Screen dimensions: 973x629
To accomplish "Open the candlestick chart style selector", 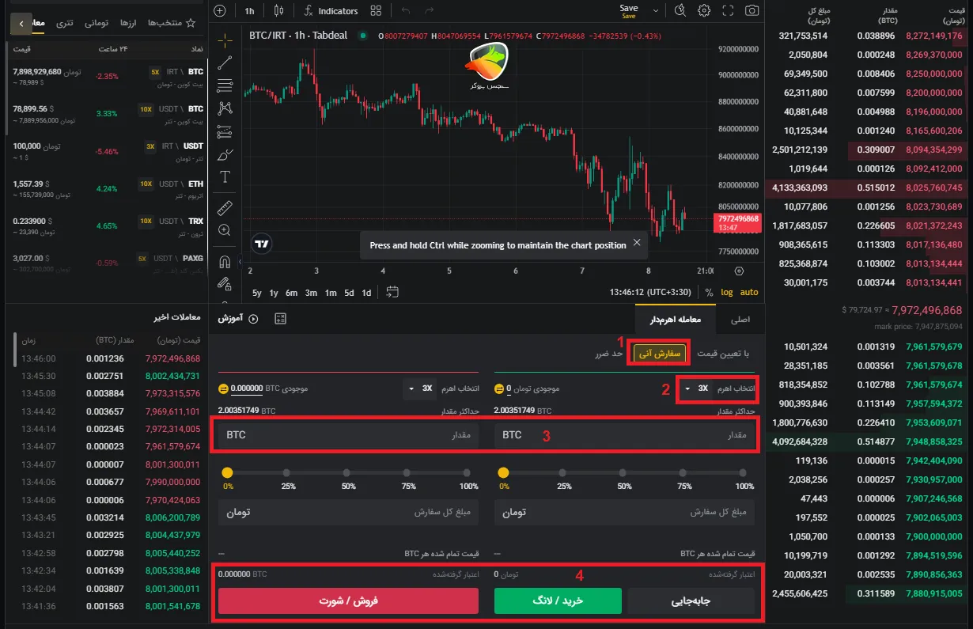I will [278, 11].
